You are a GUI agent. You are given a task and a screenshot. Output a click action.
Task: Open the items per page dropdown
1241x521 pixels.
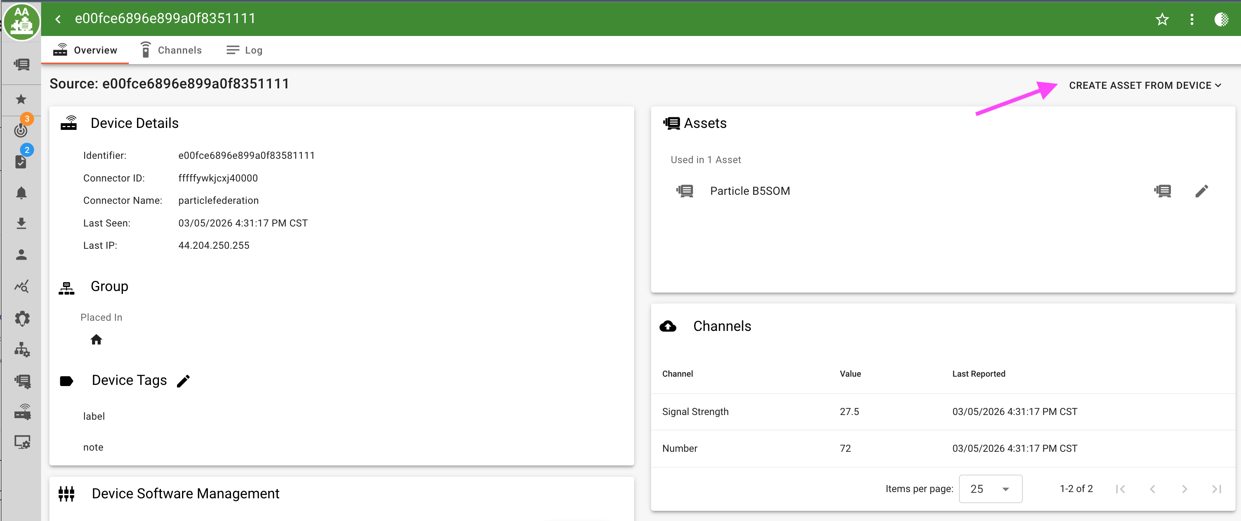click(990, 489)
